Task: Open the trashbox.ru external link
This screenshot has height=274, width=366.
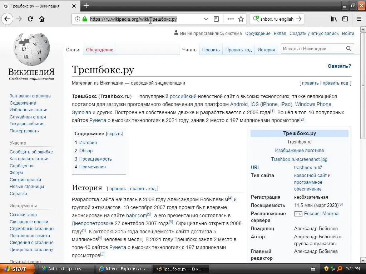Action: pyautogui.click(x=308, y=167)
